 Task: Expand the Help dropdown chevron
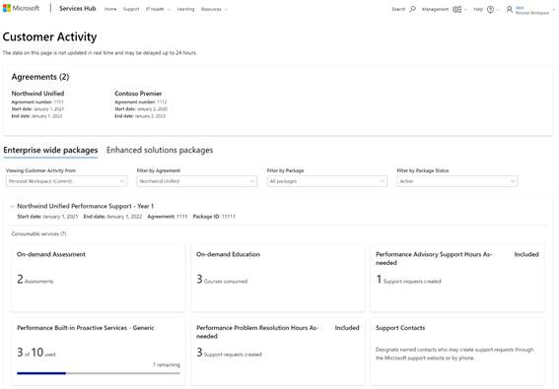(x=498, y=10)
